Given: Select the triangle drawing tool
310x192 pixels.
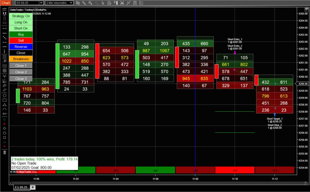Looking at the screenshot, I should (x=5, y=105).
